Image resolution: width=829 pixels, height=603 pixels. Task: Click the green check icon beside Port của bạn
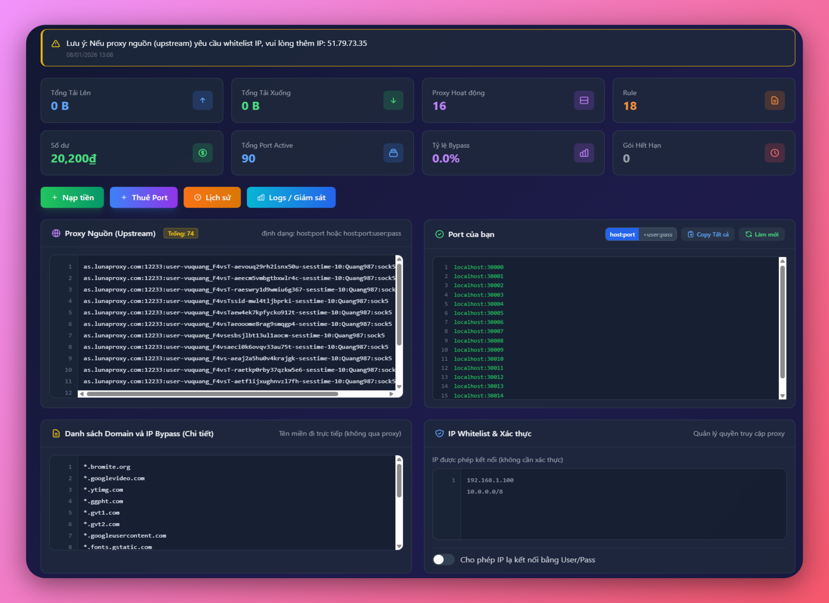[x=439, y=234]
